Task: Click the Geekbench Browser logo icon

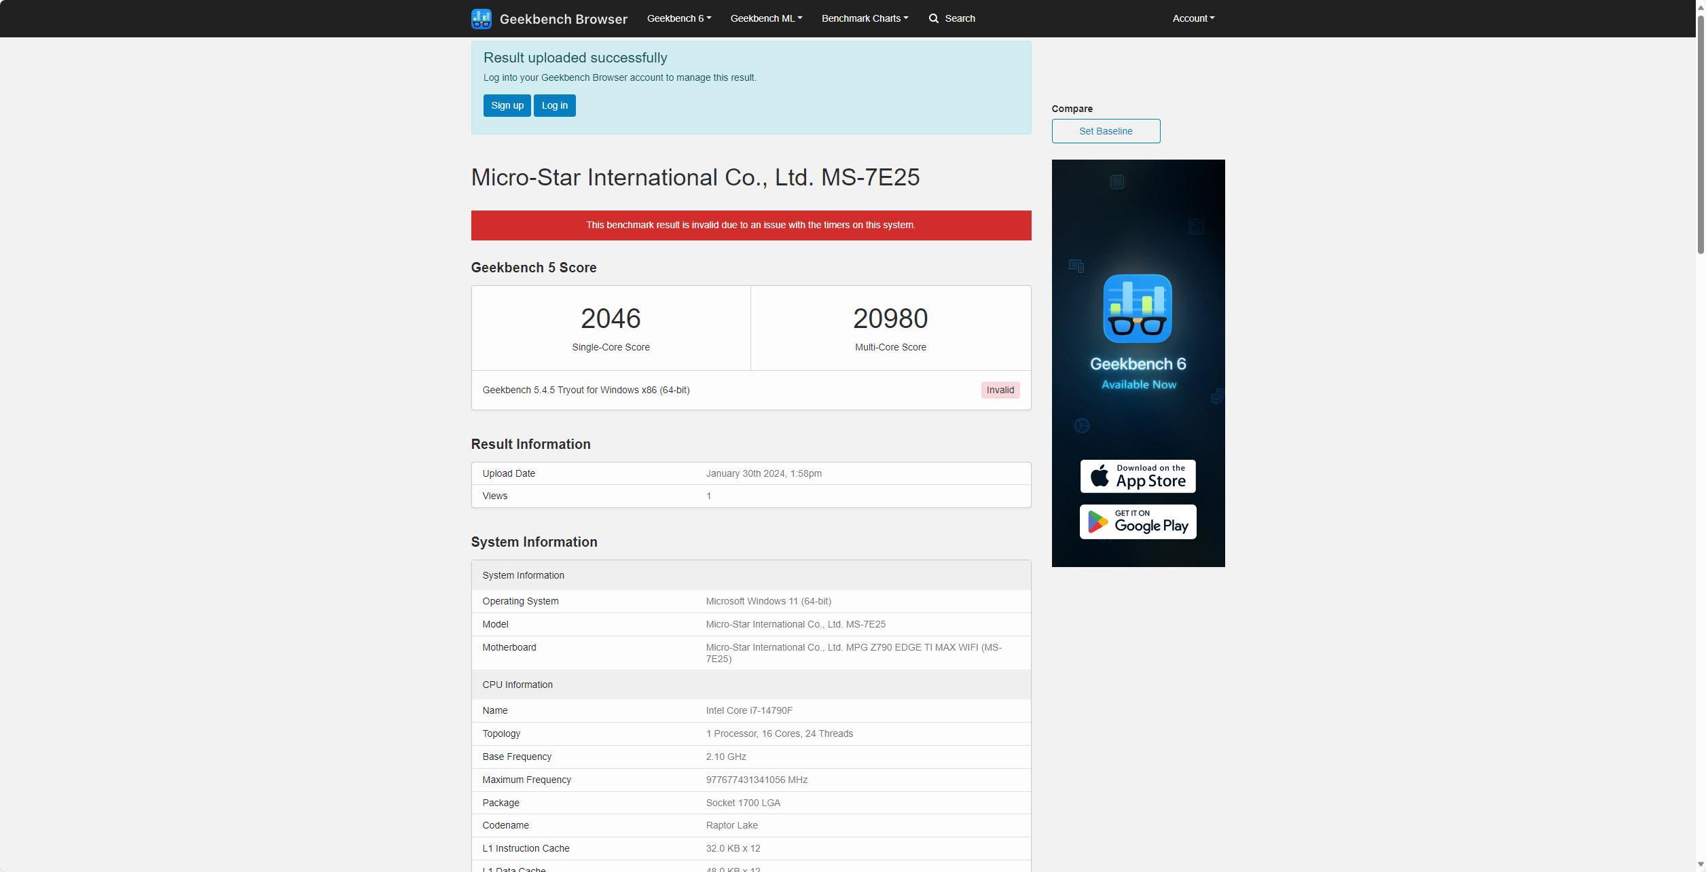Action: point(481,18)
